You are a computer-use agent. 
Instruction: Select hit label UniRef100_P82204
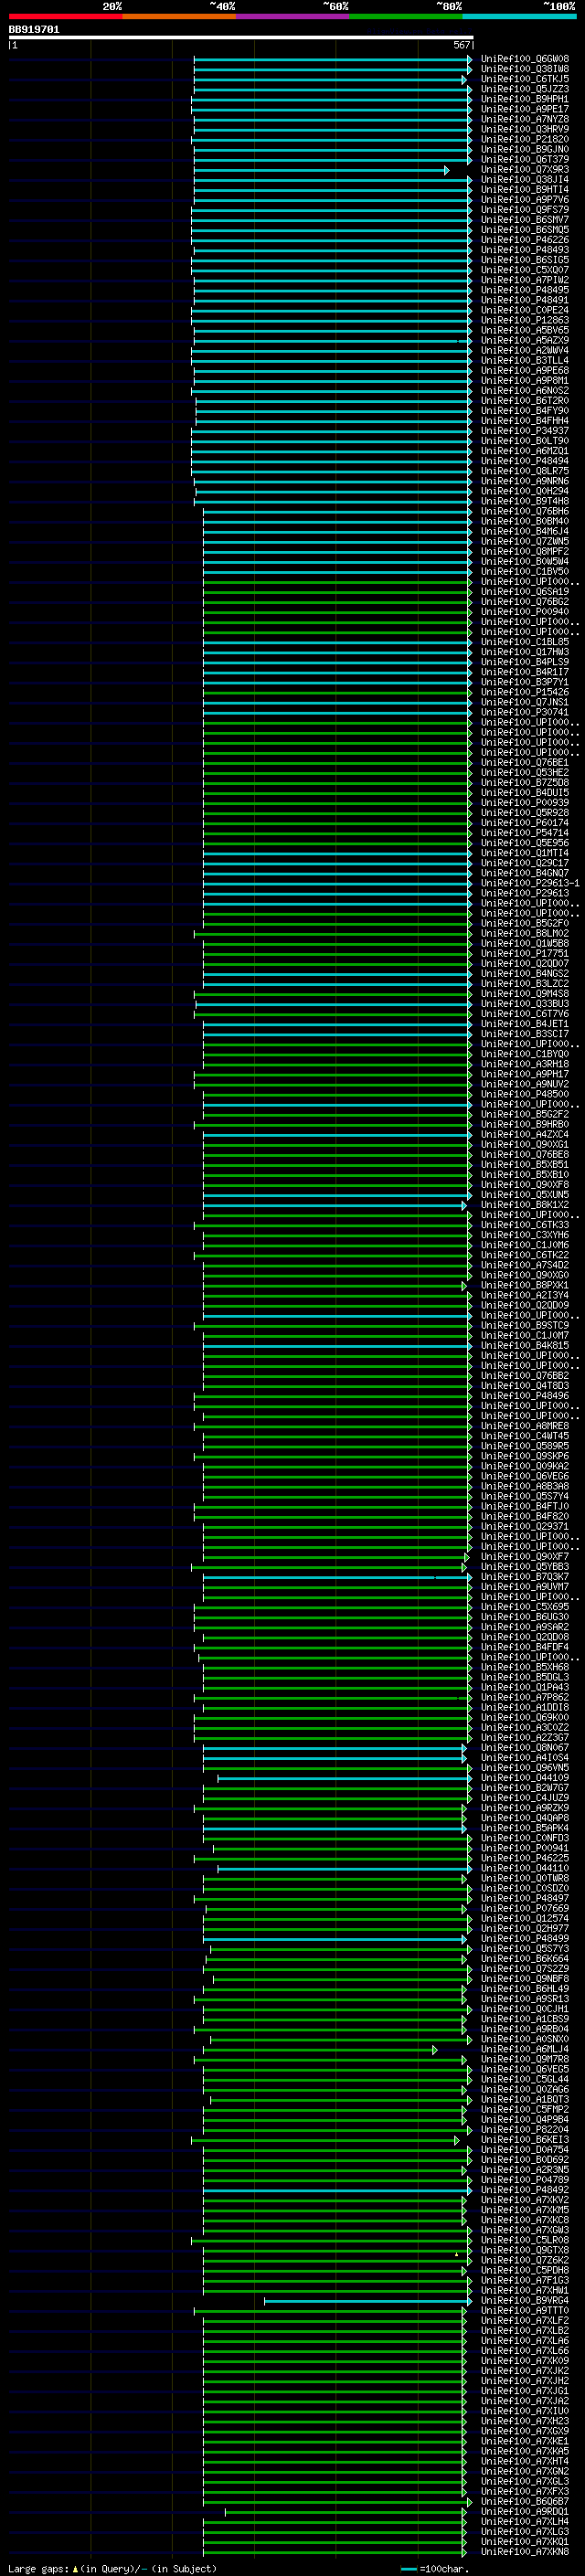pyautogui.click(x=525, y=2129)
